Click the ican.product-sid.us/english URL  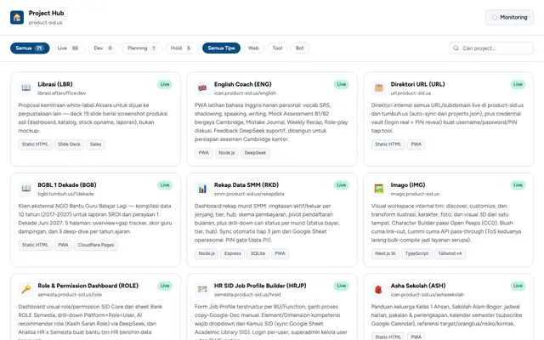click(246, 93)
